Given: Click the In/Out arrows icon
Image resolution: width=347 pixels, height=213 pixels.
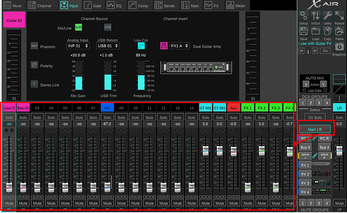Looking at the screenshot, I should (x=315, y=17).
